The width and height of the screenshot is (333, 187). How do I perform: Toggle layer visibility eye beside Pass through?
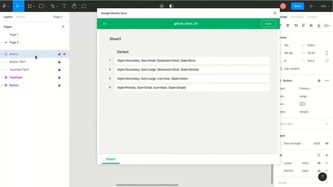tap(327, 143)
